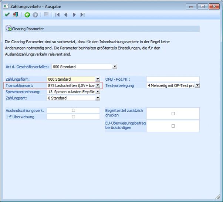This screenshot has height=202, width=223.
Task: Open the Zahlungsart dropdown
Action: tap(98, 98)
